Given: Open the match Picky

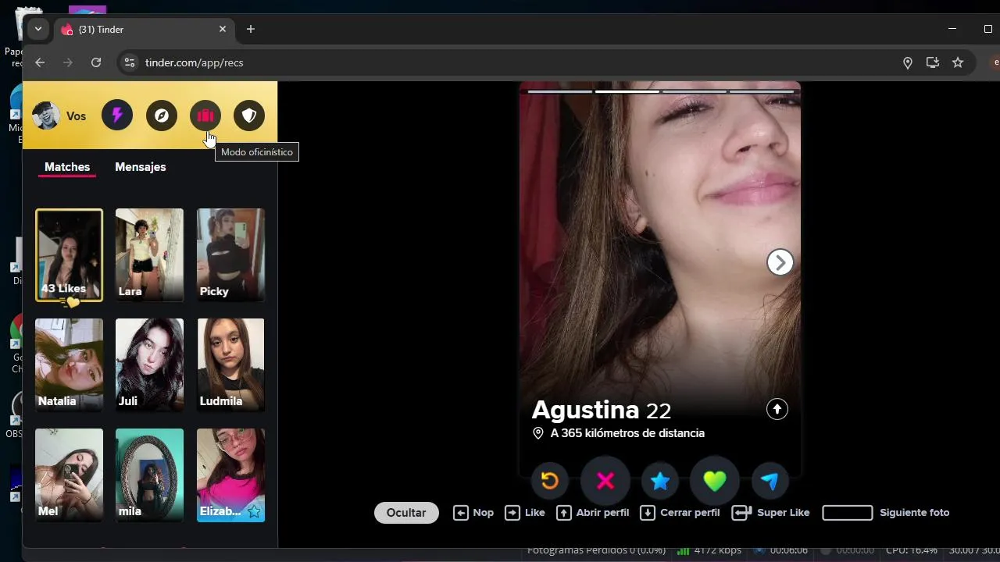Looking at the screenshot, I should [230, 255].
